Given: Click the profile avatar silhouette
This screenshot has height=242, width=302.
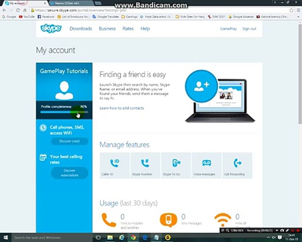Looking at the screenshot, I should coord(64,90).
